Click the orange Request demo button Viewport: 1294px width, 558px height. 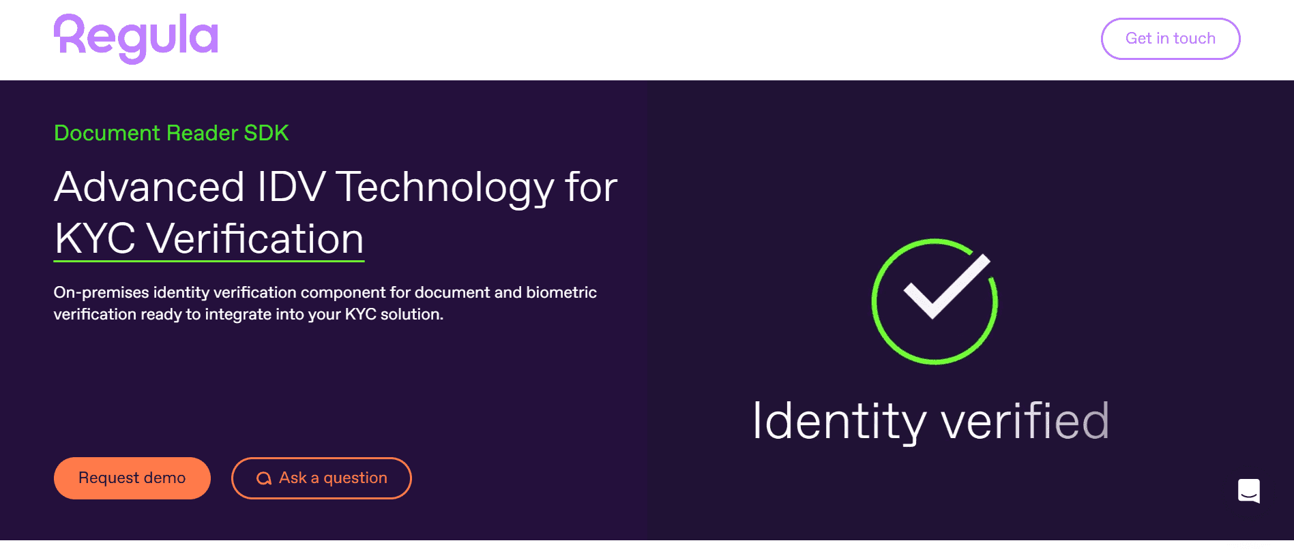[132, 478]
